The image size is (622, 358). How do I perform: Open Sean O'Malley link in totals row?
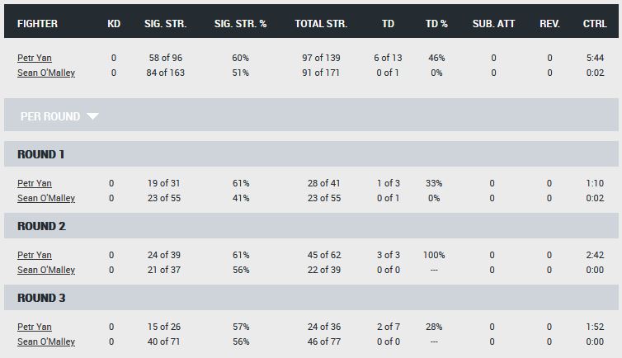pyautogui.click(x=46, y=73)
